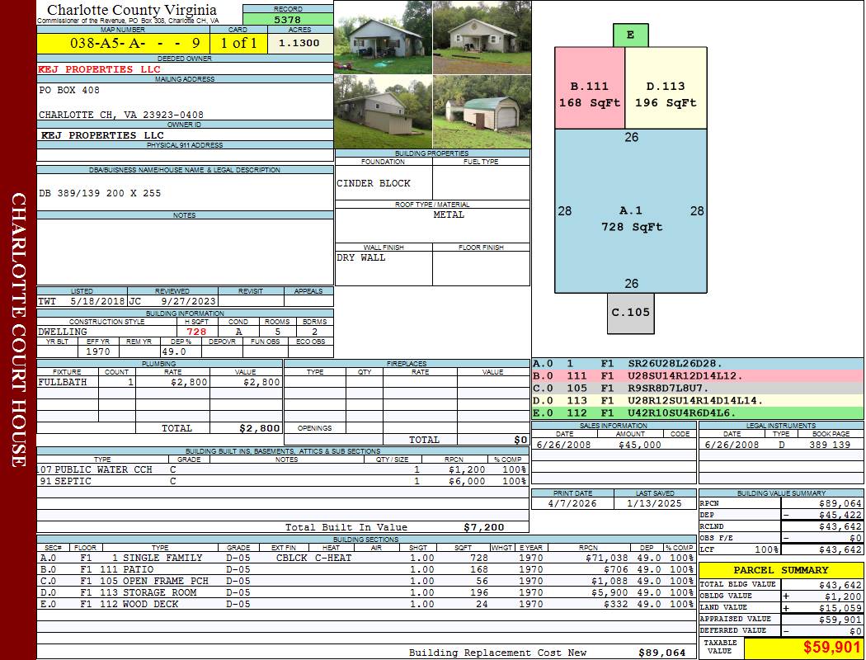Click the pink B.111 patio sketch area
The width and height of the screenshot is (866, 660).
point(590,88)
